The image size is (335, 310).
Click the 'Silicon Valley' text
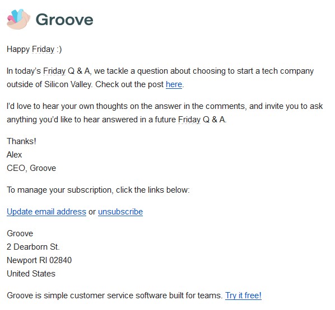(68, 84)
